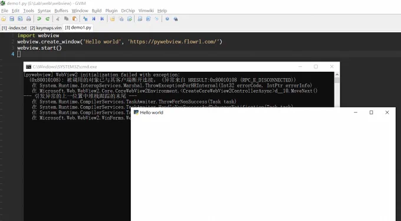The width and height of the screenshot is (401, 221).
Task: Close the cmd.exe console window
Action: coord(331,66)
